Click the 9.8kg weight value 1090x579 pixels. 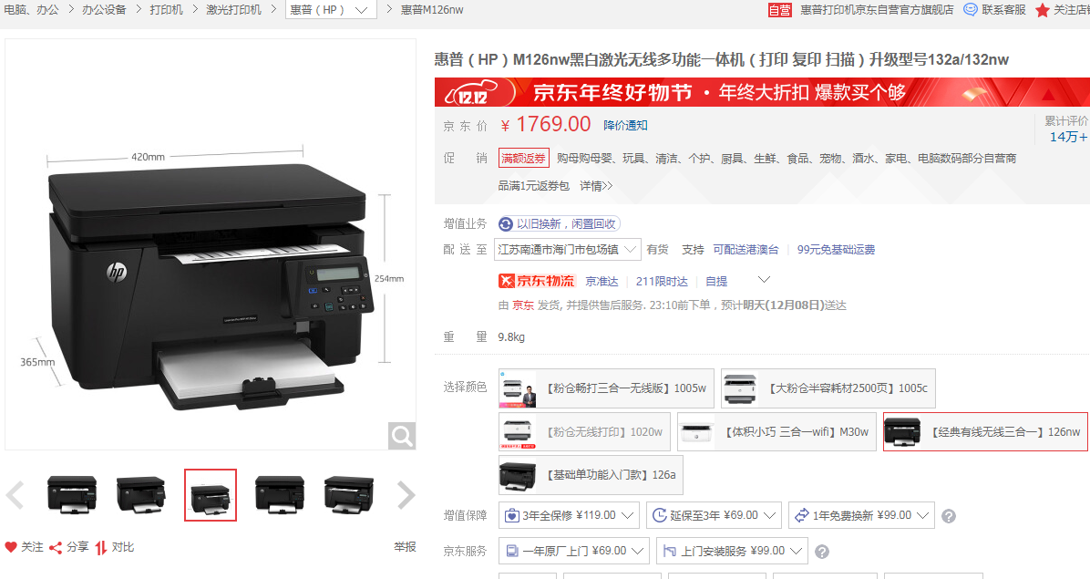click(x=511, y=337)
